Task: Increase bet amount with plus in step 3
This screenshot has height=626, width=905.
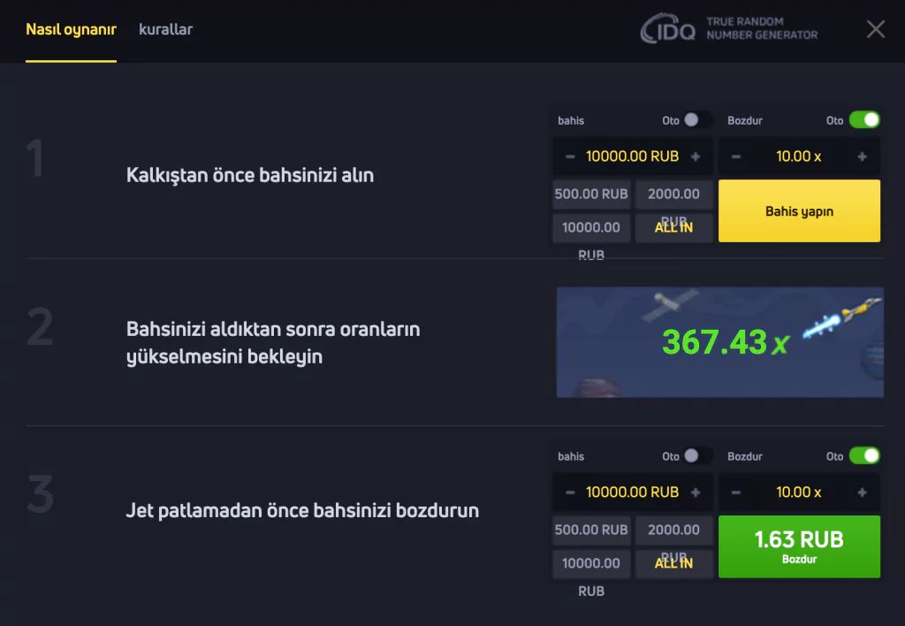Action: pos(696,492)
